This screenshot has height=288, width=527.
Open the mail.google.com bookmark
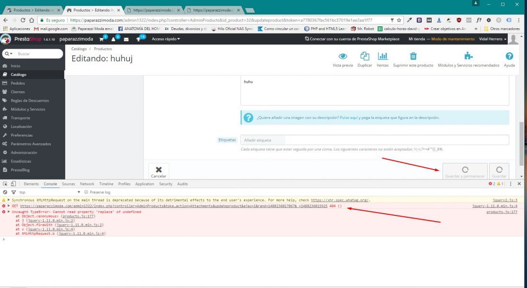point(51,29)
